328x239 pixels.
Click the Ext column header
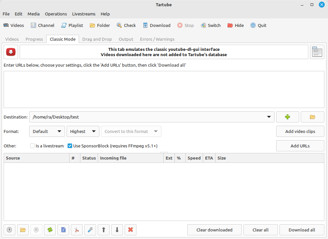tap(169, 158)
